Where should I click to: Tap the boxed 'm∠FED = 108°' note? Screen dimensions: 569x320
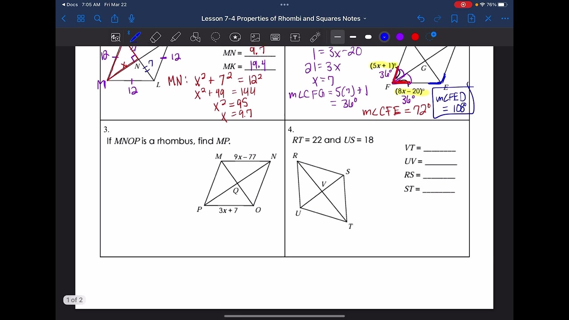click(x=454, y=102)
